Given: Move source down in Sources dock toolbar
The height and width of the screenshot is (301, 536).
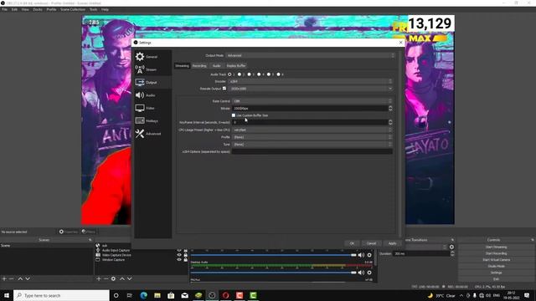Looking at the screenshot, I should coord(130,278).
